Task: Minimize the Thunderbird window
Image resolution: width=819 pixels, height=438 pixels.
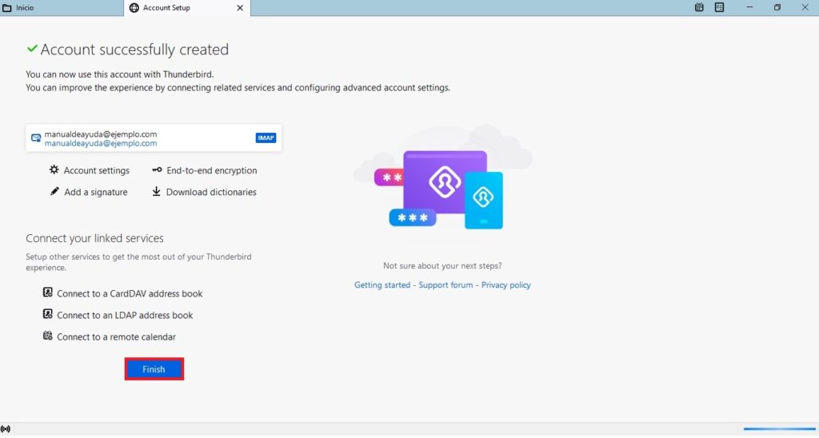Action: point(749,7)
